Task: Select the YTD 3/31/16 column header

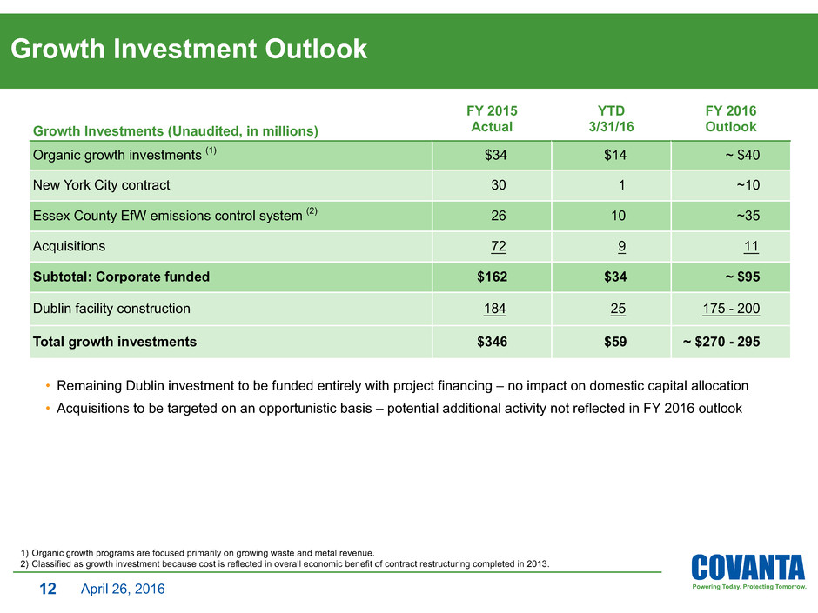Action: pos(613,118)
